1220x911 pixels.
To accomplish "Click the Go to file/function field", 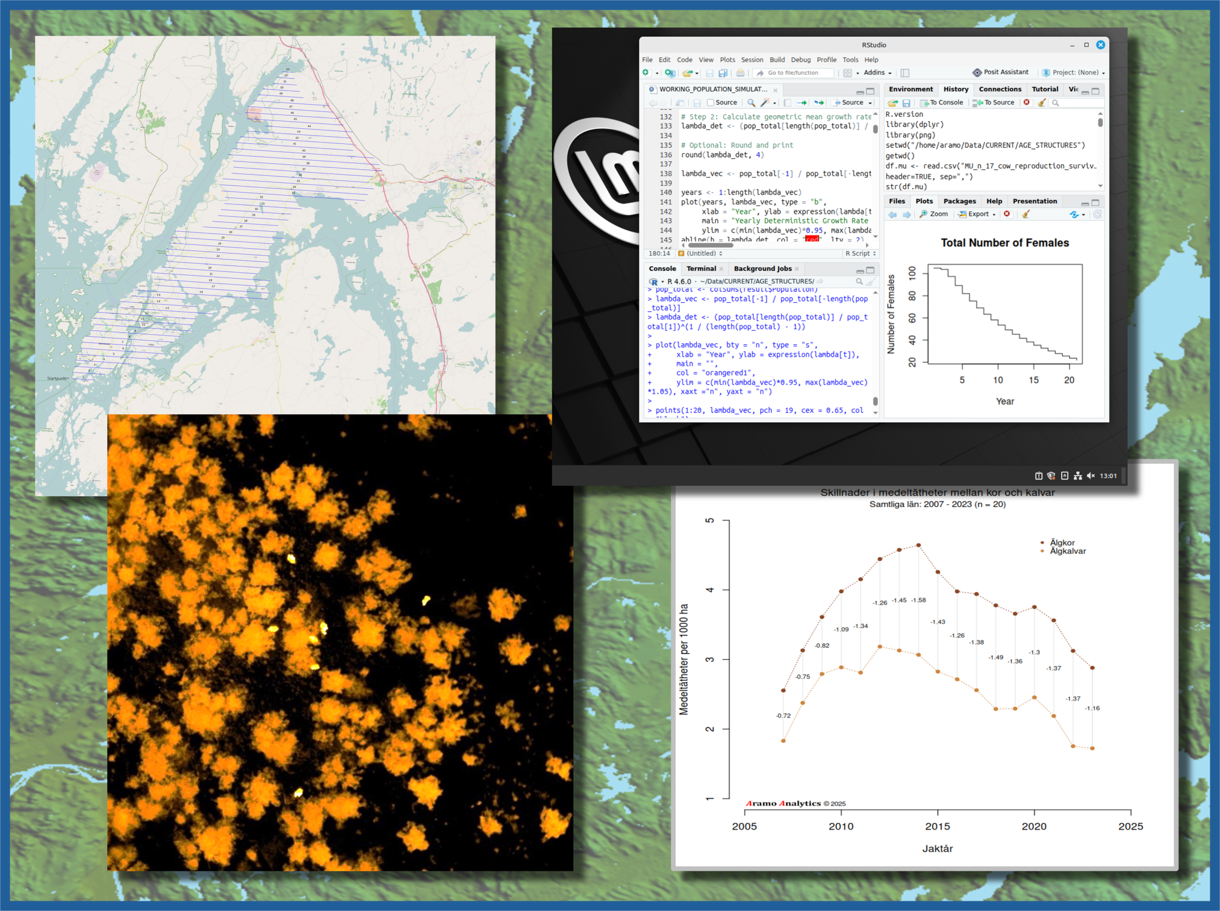I will click(794, 73).
